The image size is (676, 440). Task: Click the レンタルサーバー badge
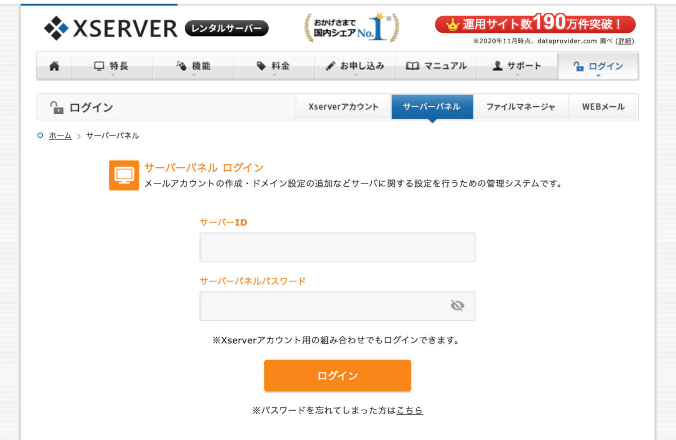(x=226, y=28)
